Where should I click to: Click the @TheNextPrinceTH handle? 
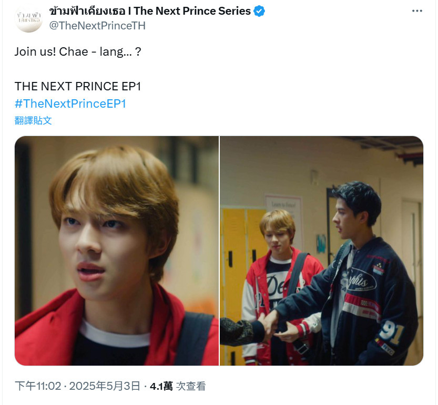[97, 26]
